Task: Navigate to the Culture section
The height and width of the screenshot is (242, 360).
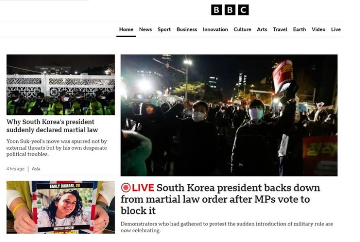Action: (242, 30)
